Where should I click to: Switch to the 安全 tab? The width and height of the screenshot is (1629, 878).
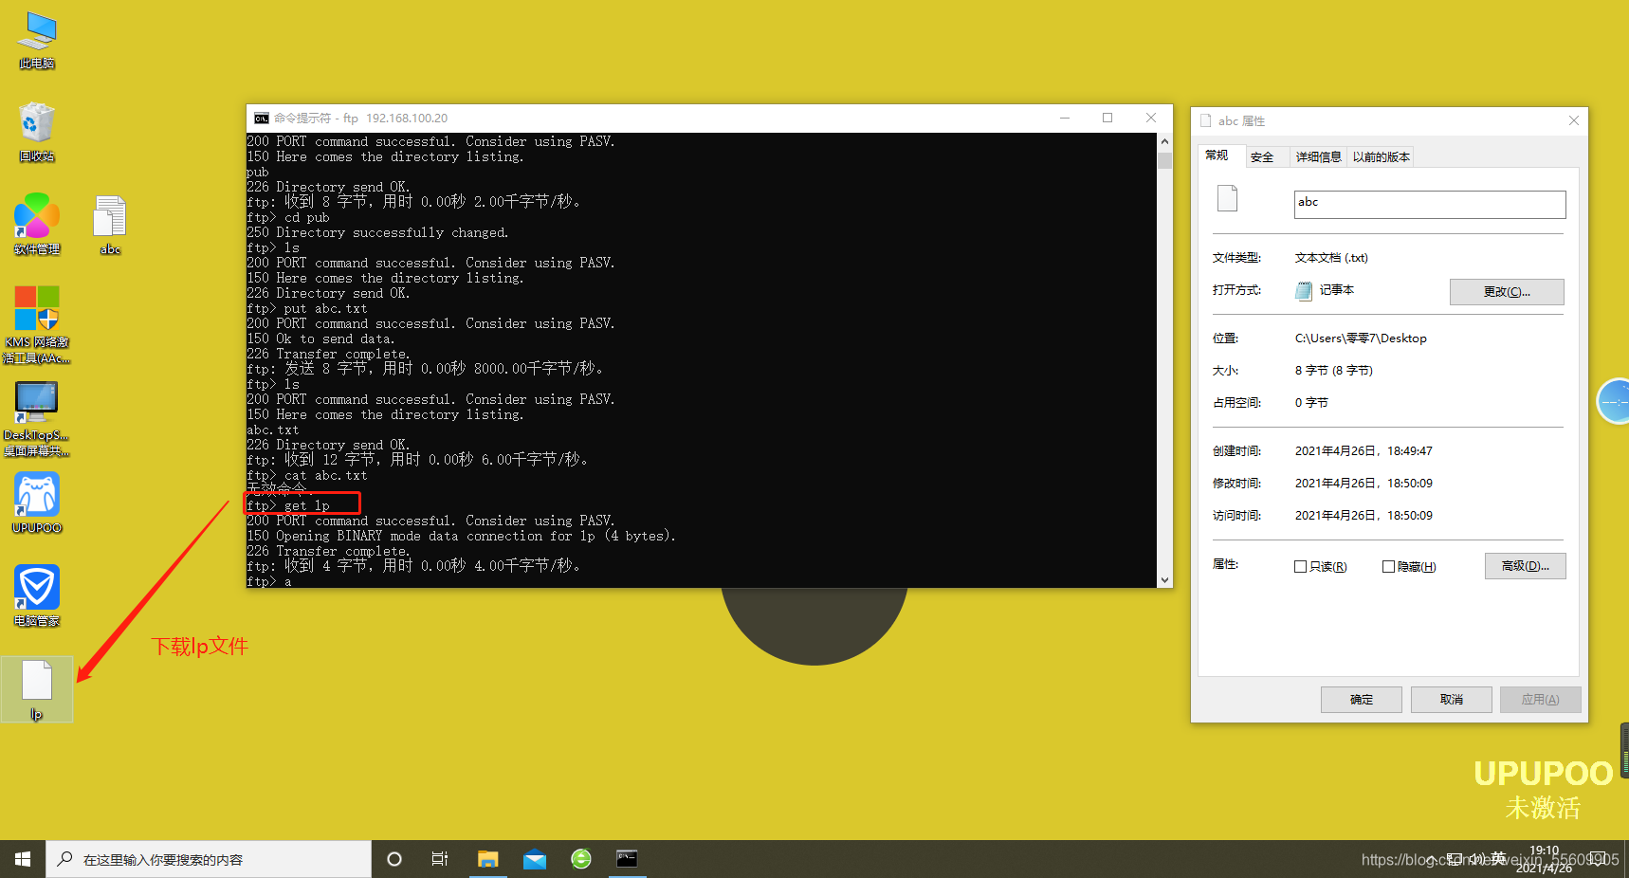click(1262, 157)
